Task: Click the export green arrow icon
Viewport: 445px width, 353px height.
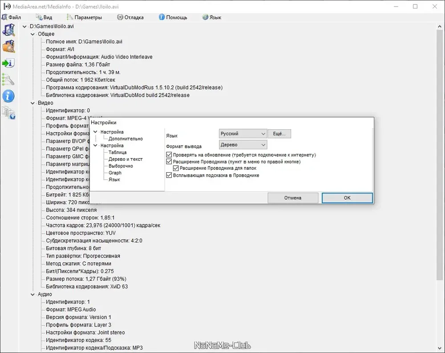Action: [8, 63]
